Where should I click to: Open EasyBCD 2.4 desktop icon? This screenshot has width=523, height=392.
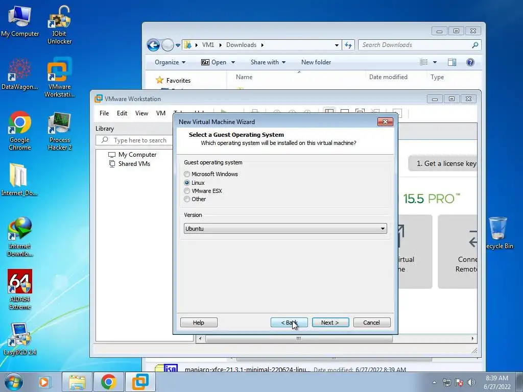(20, 339)
